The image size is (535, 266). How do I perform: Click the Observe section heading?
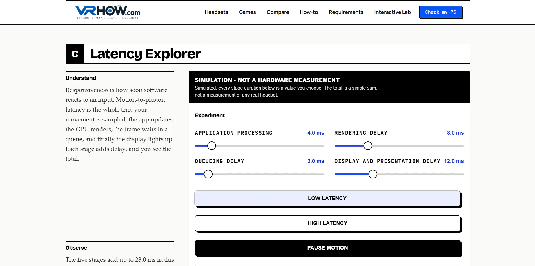[76, 248]
